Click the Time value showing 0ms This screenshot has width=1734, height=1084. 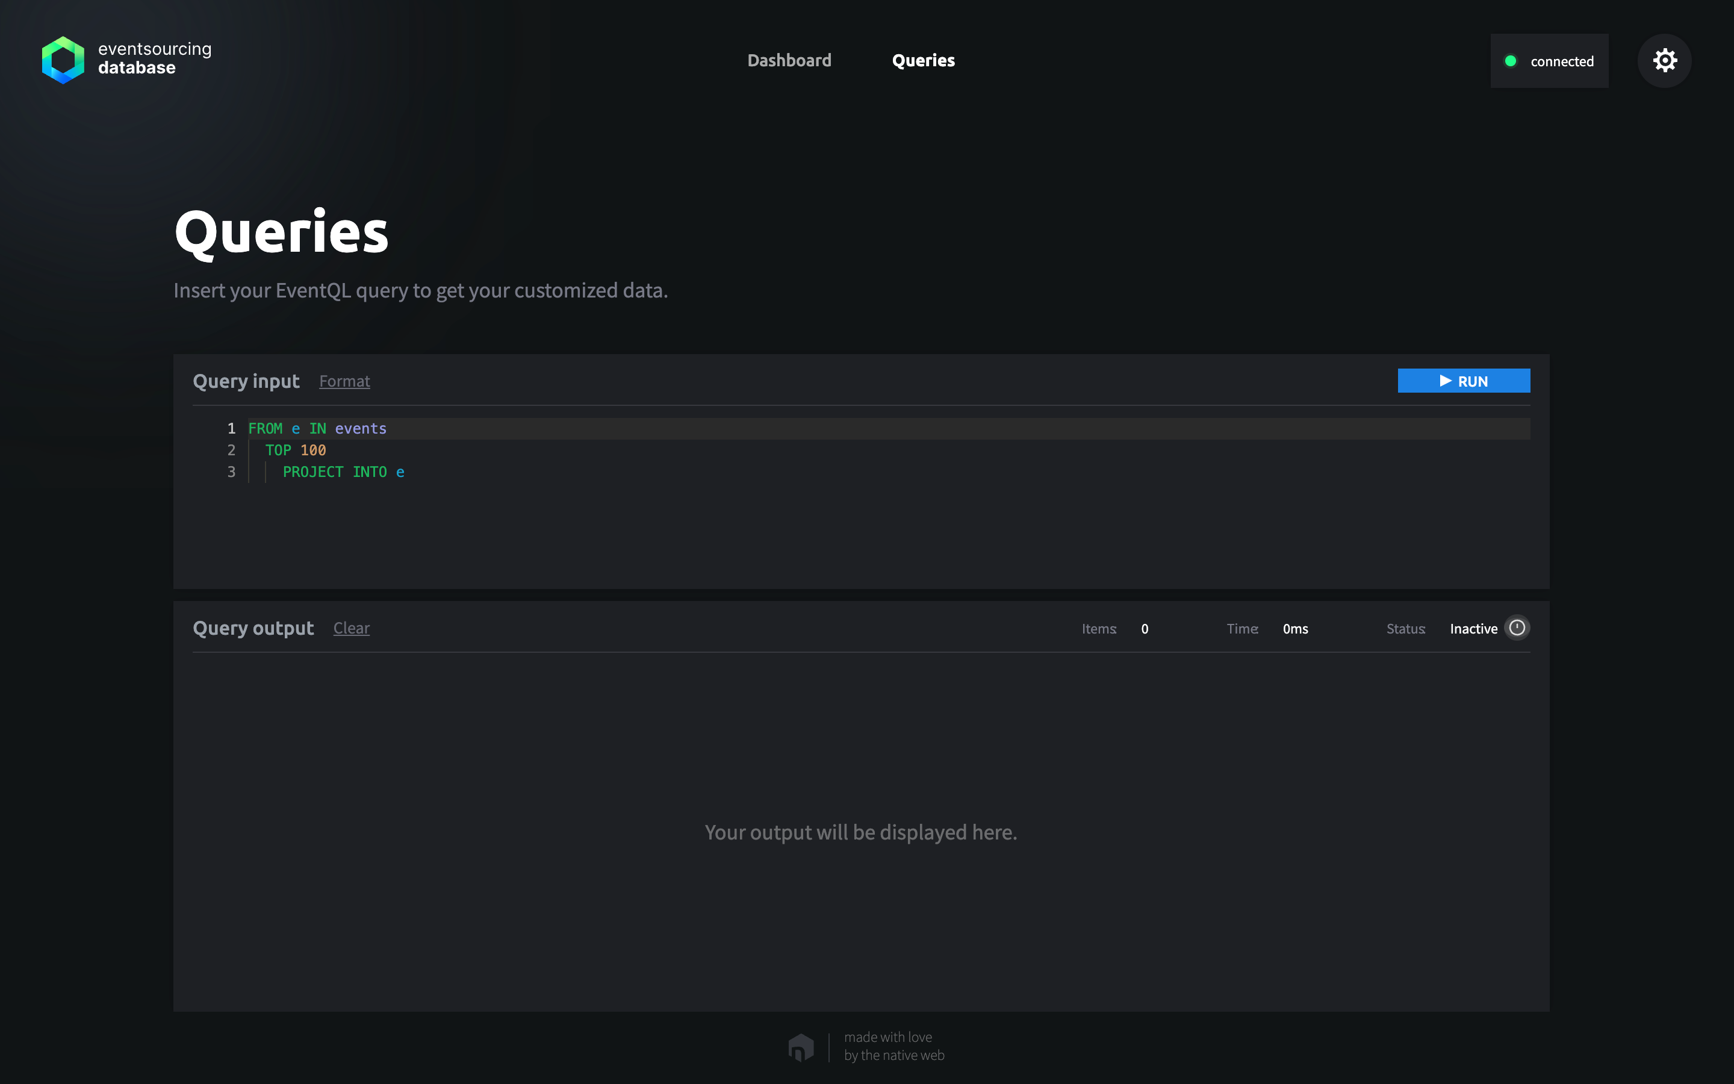[x=1296, y=629]
